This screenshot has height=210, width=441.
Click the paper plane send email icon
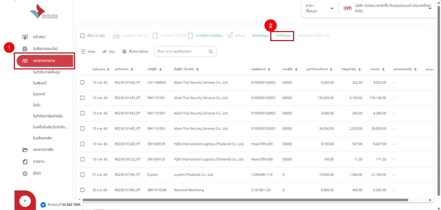click(x=230, y=35)
